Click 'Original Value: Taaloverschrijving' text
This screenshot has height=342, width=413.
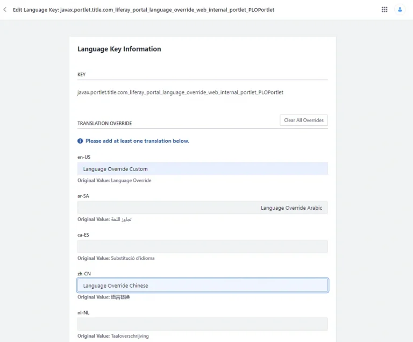pyautogui.click(x=113, y=336)
